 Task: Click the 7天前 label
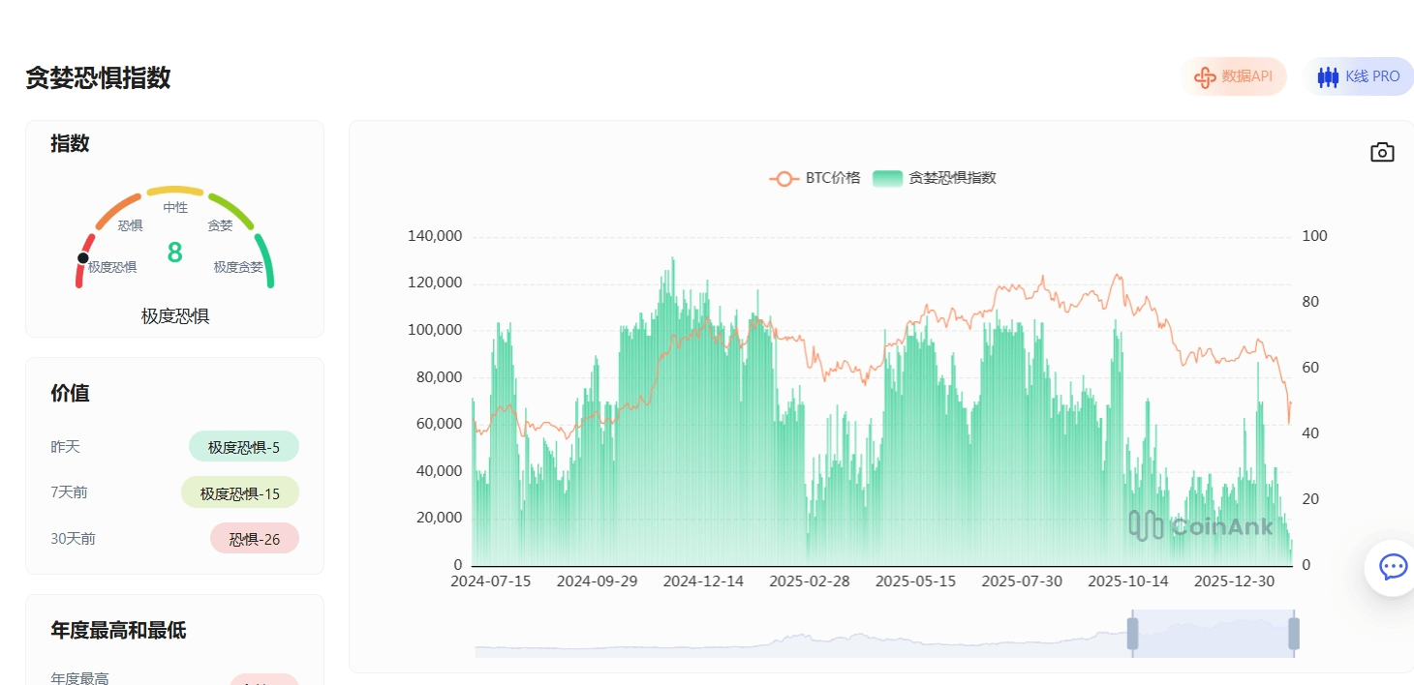click(69, 492)
